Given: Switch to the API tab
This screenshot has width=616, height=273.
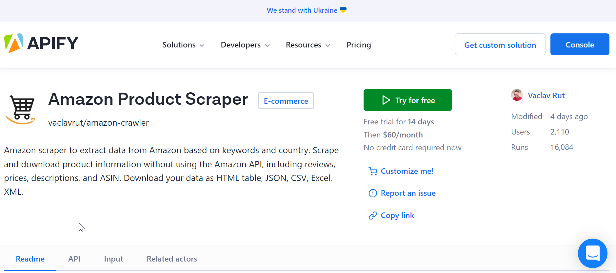Looking at the screenshot, I should (74, 259).
